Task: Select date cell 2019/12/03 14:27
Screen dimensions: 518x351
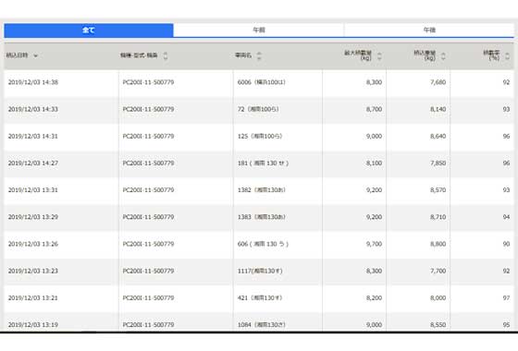Action: coord(33,163)
